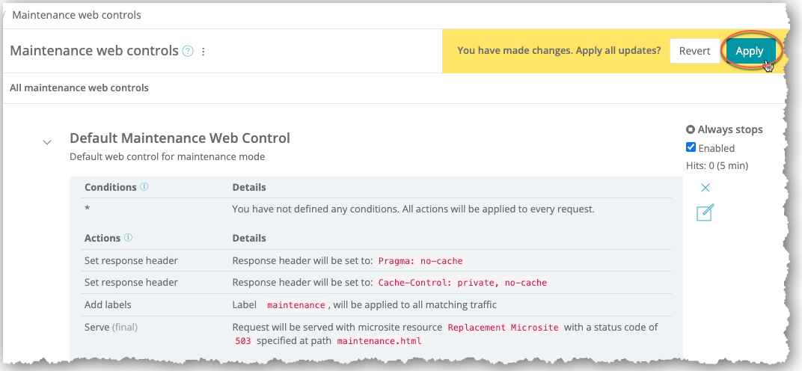Viewport: 802px width, 371px height.
Task: Click the Cache-Control: private, no-cache value
Action: (x=462, y=283)
